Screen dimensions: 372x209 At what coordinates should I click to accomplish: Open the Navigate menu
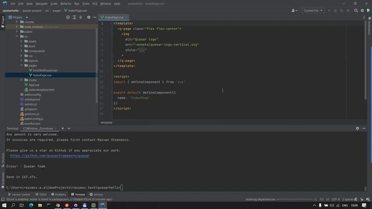pyautogui.click(x=41, y=3)
